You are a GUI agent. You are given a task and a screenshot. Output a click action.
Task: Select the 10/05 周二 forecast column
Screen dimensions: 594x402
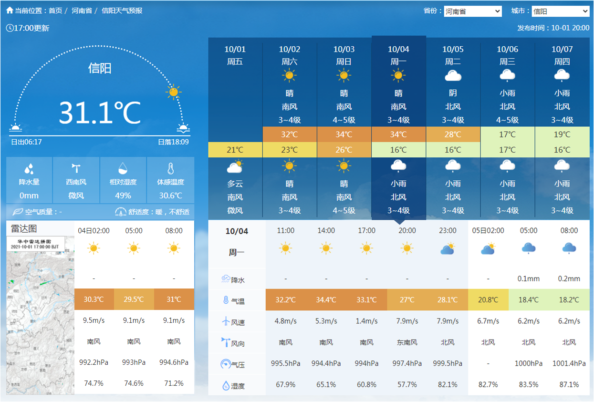453,129
